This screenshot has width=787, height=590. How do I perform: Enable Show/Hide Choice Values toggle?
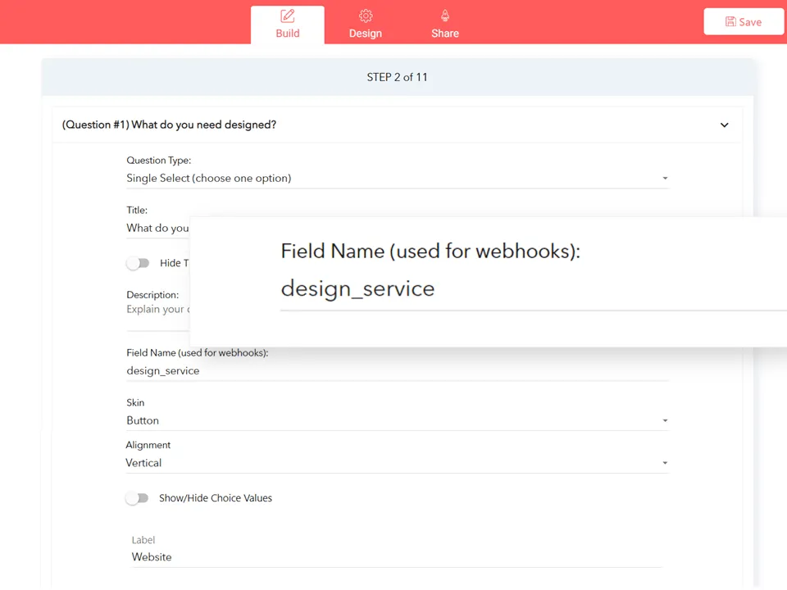tap(137, 498)
